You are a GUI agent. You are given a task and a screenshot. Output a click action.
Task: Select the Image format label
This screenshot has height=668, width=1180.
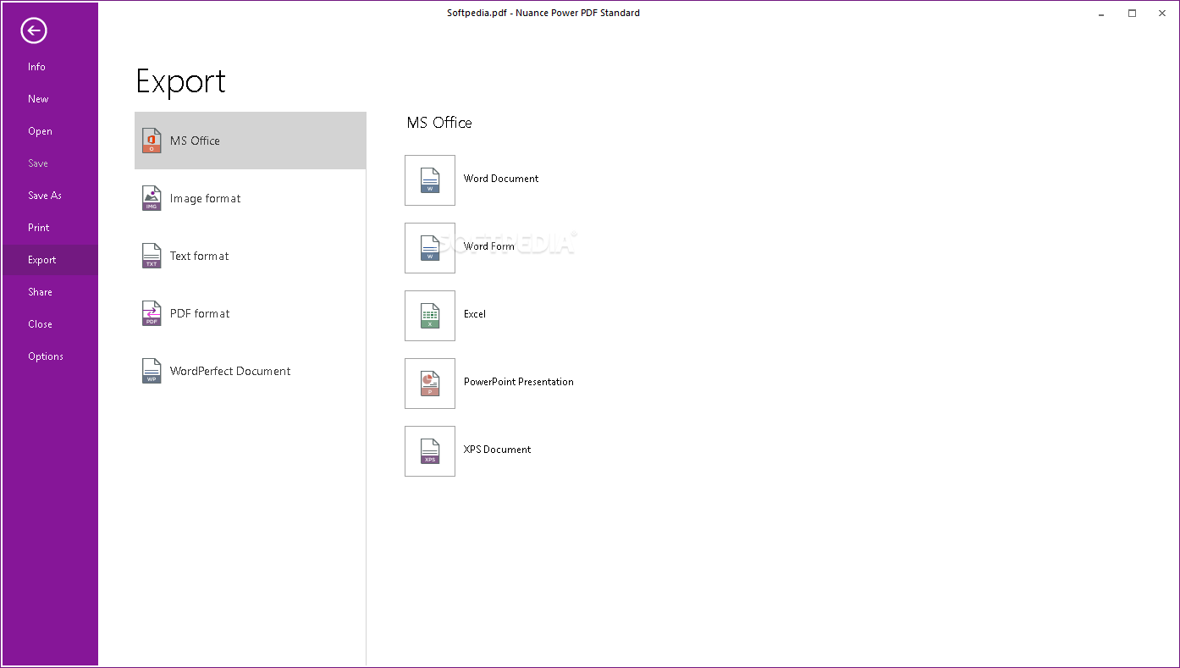206,198
